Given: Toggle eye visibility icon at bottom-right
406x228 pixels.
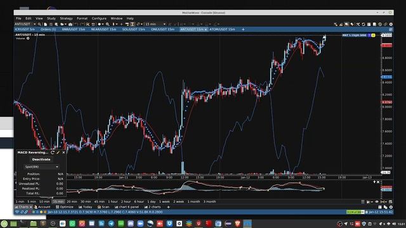Looking at the screenshot, I should [x=377, y=201].
